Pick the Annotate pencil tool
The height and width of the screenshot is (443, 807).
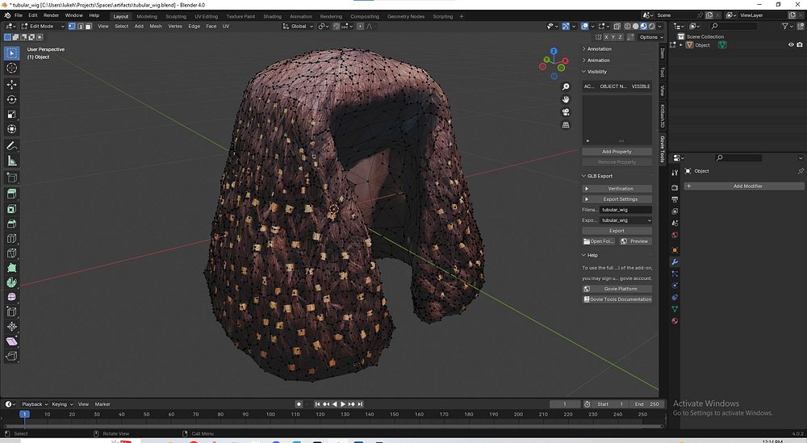pyautogui.click(x=12, y=146)
